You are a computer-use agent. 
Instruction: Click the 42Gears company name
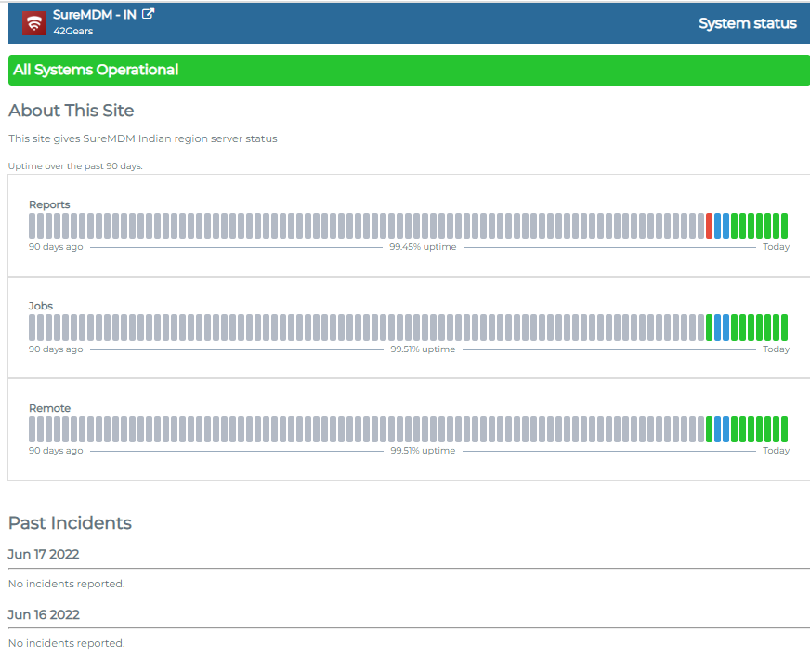click(x=72, y=31)
